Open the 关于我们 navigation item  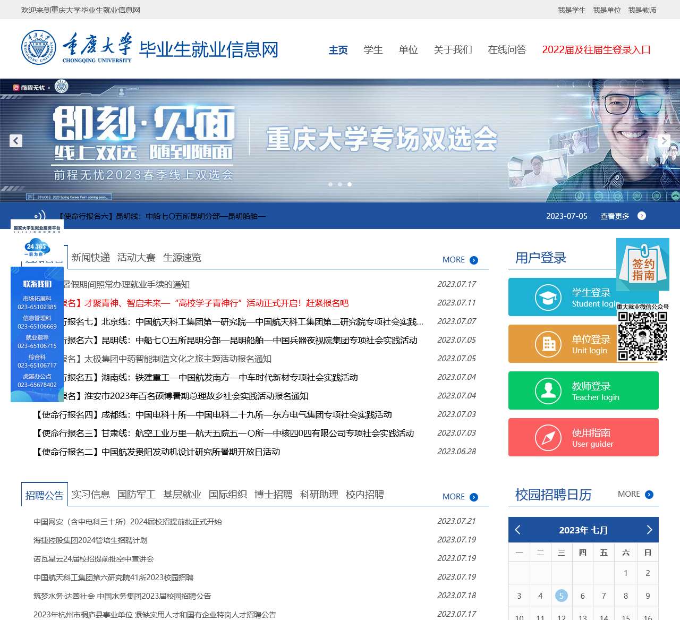pyautogui.click(x=453, y=50)
